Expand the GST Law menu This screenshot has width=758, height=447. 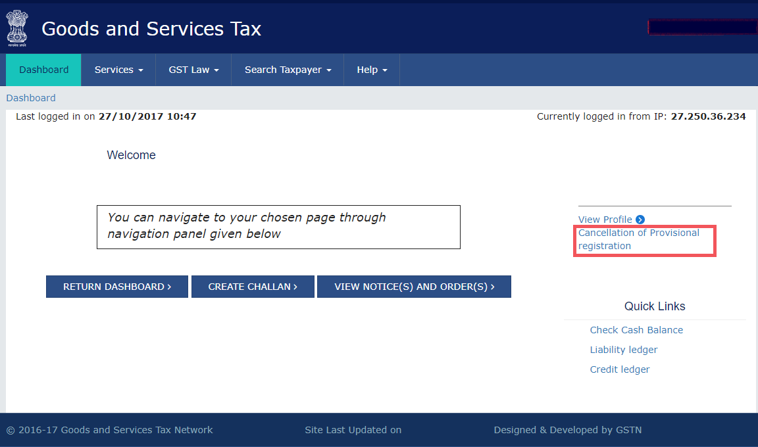coord(193,69)
